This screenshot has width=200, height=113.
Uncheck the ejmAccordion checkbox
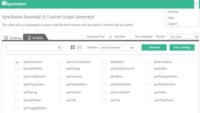coord(17,62)
